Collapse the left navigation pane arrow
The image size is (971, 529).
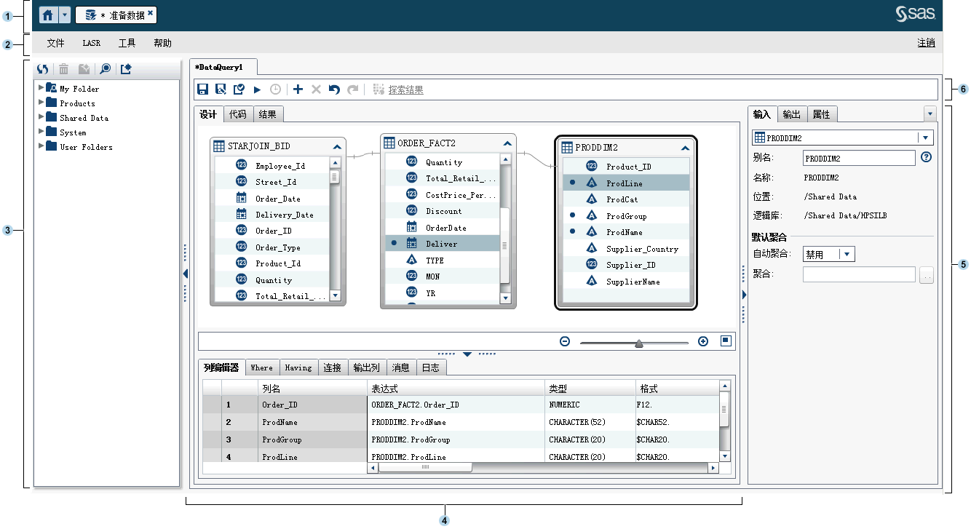click(186, 274)
